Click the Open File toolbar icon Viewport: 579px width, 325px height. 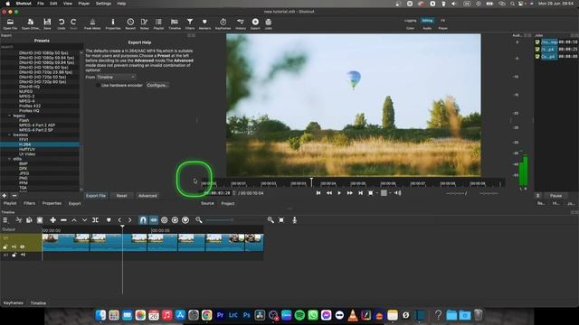(10, 24)
